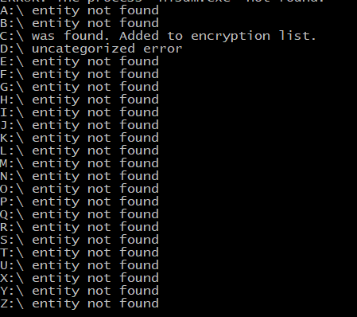
Task: Click the "X:\ entity not found" line
Action: pyautogui.click(x=80, y=278)
